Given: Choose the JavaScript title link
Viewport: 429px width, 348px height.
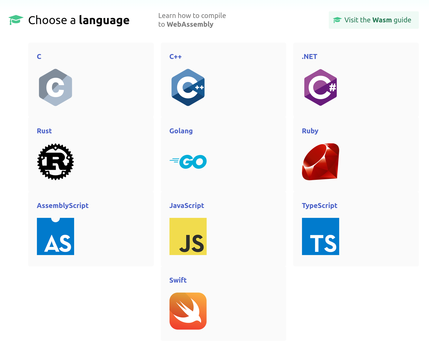Looking at the screenshot, I should [x=187, y=206].
